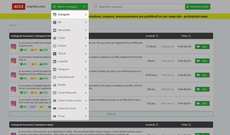Image resolution: width=230 pixels, height=135 pixels.
Task: Click Instagram icon of 99 pcs. listing
Action: pos(14,61)
